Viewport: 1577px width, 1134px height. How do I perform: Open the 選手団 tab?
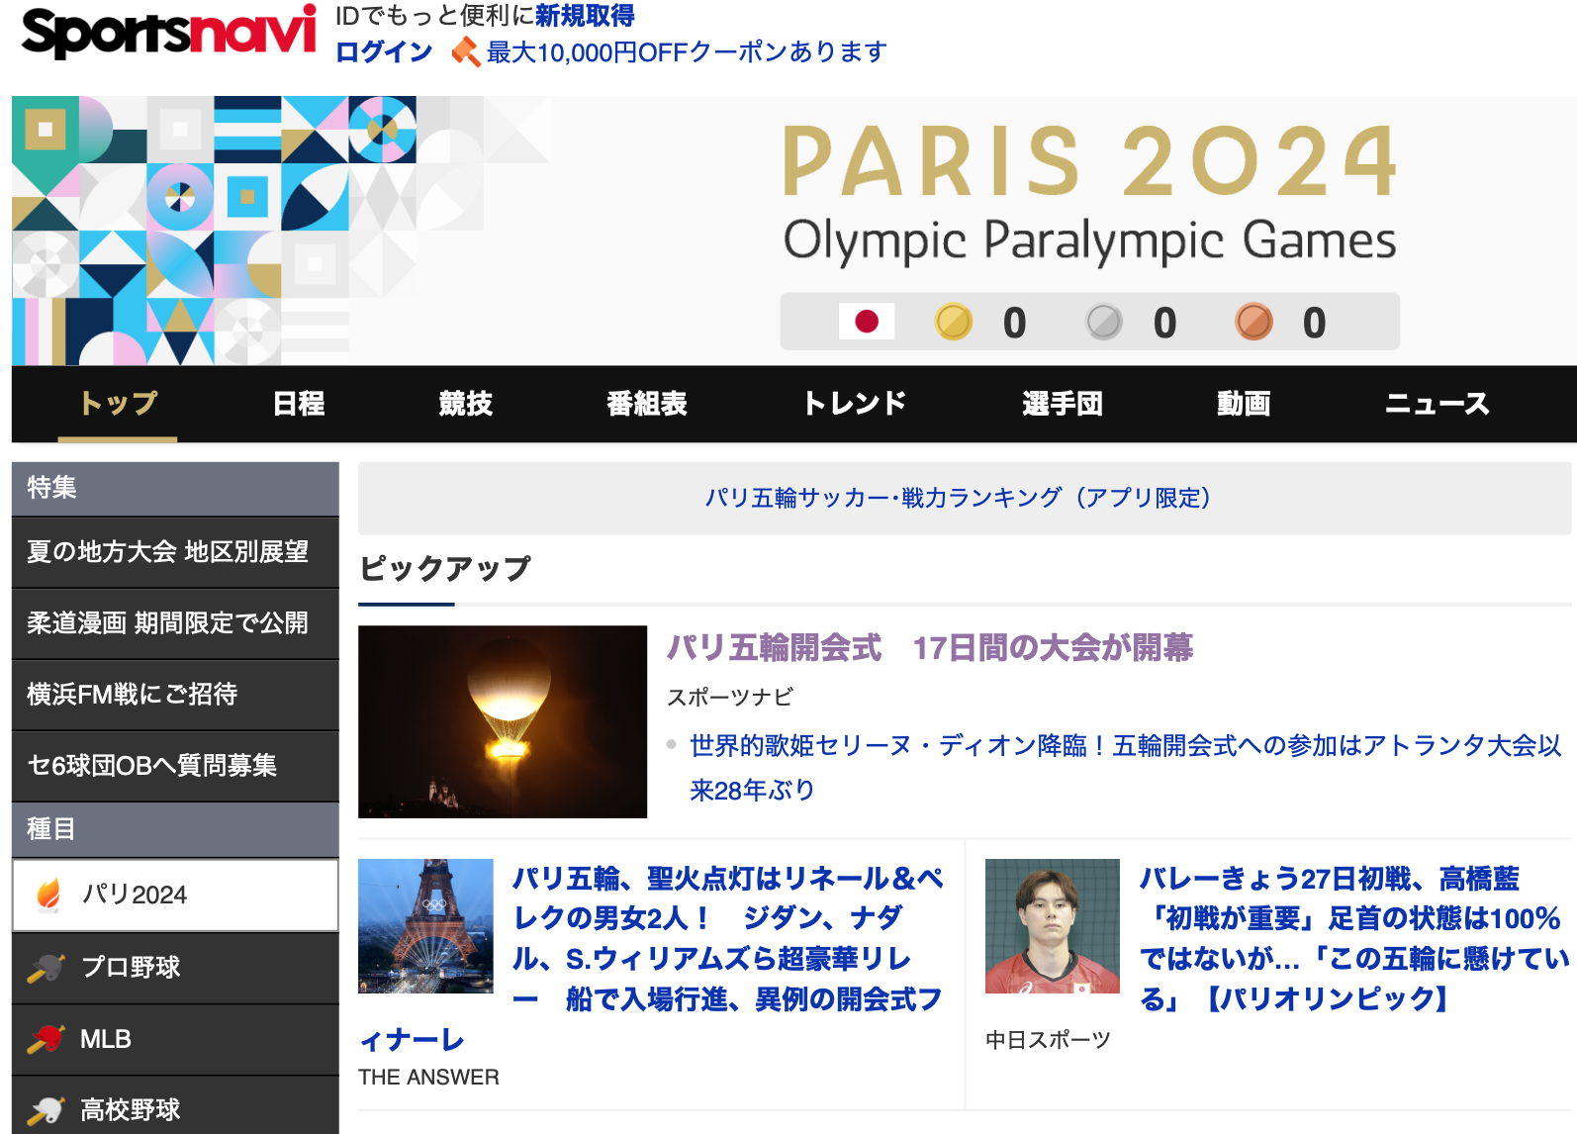coord(1063,404)
